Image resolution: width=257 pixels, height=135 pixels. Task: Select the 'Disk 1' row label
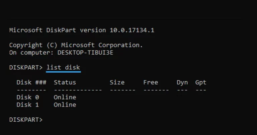pyautogui.click(x=28, y=105)
